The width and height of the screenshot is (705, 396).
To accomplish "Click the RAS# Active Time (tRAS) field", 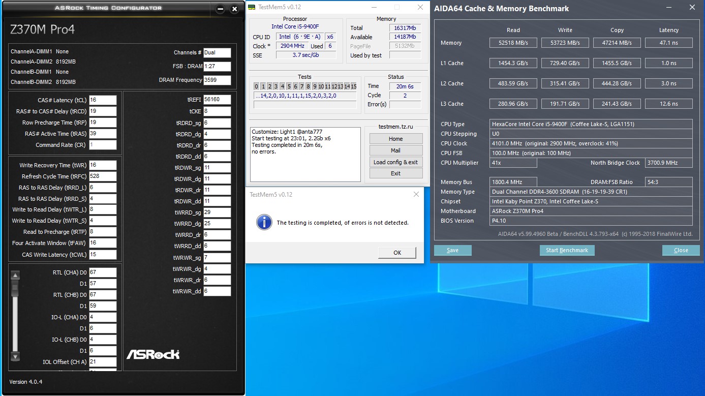I will coord(103,134).
